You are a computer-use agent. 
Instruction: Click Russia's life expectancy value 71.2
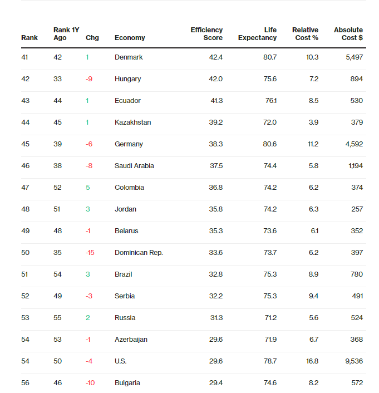[x=269, y=318]
